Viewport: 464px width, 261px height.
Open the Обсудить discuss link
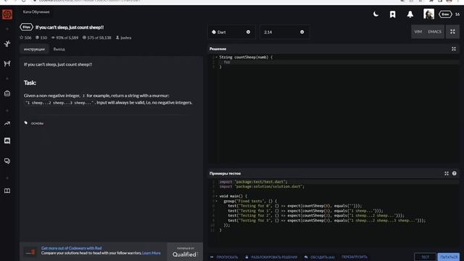pos(320,257)
